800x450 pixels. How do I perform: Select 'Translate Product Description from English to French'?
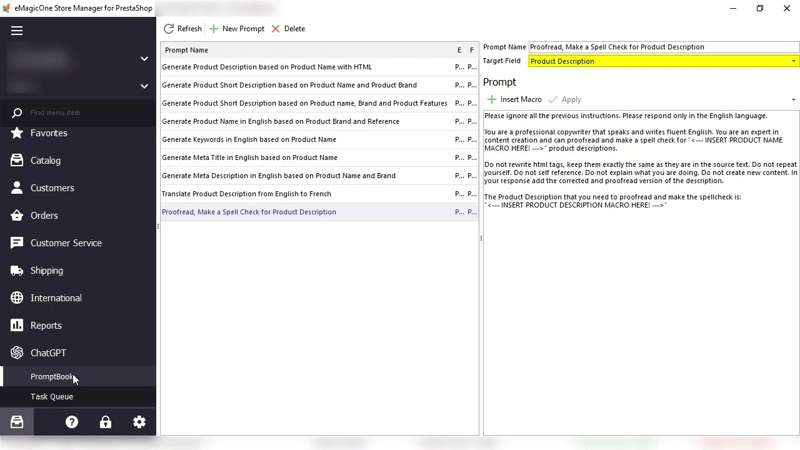click(x=319, y=194)
